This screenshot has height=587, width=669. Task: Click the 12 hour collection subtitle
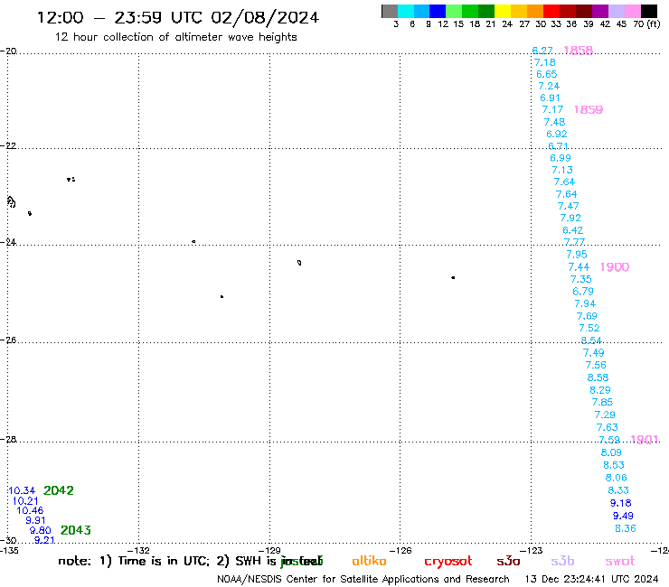coord(175,37)
